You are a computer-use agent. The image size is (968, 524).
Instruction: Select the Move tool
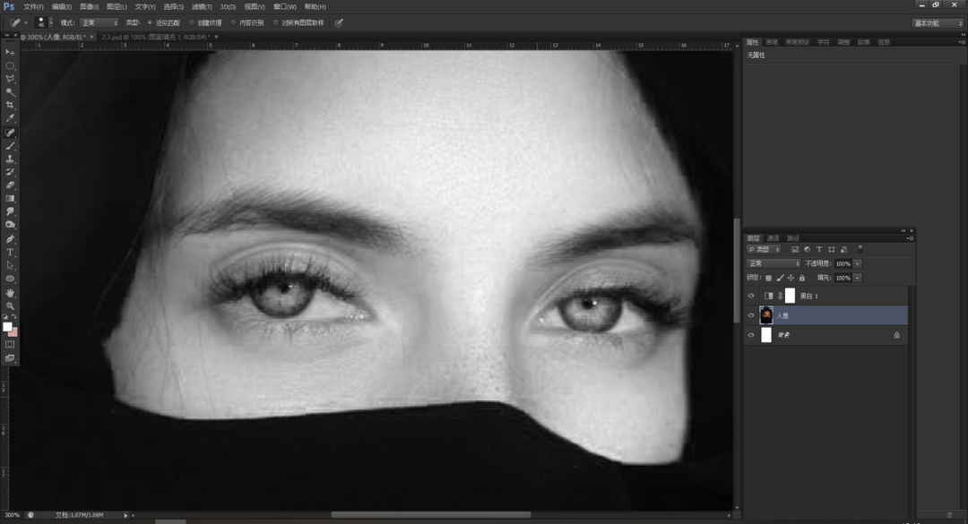tap(10, 53)
